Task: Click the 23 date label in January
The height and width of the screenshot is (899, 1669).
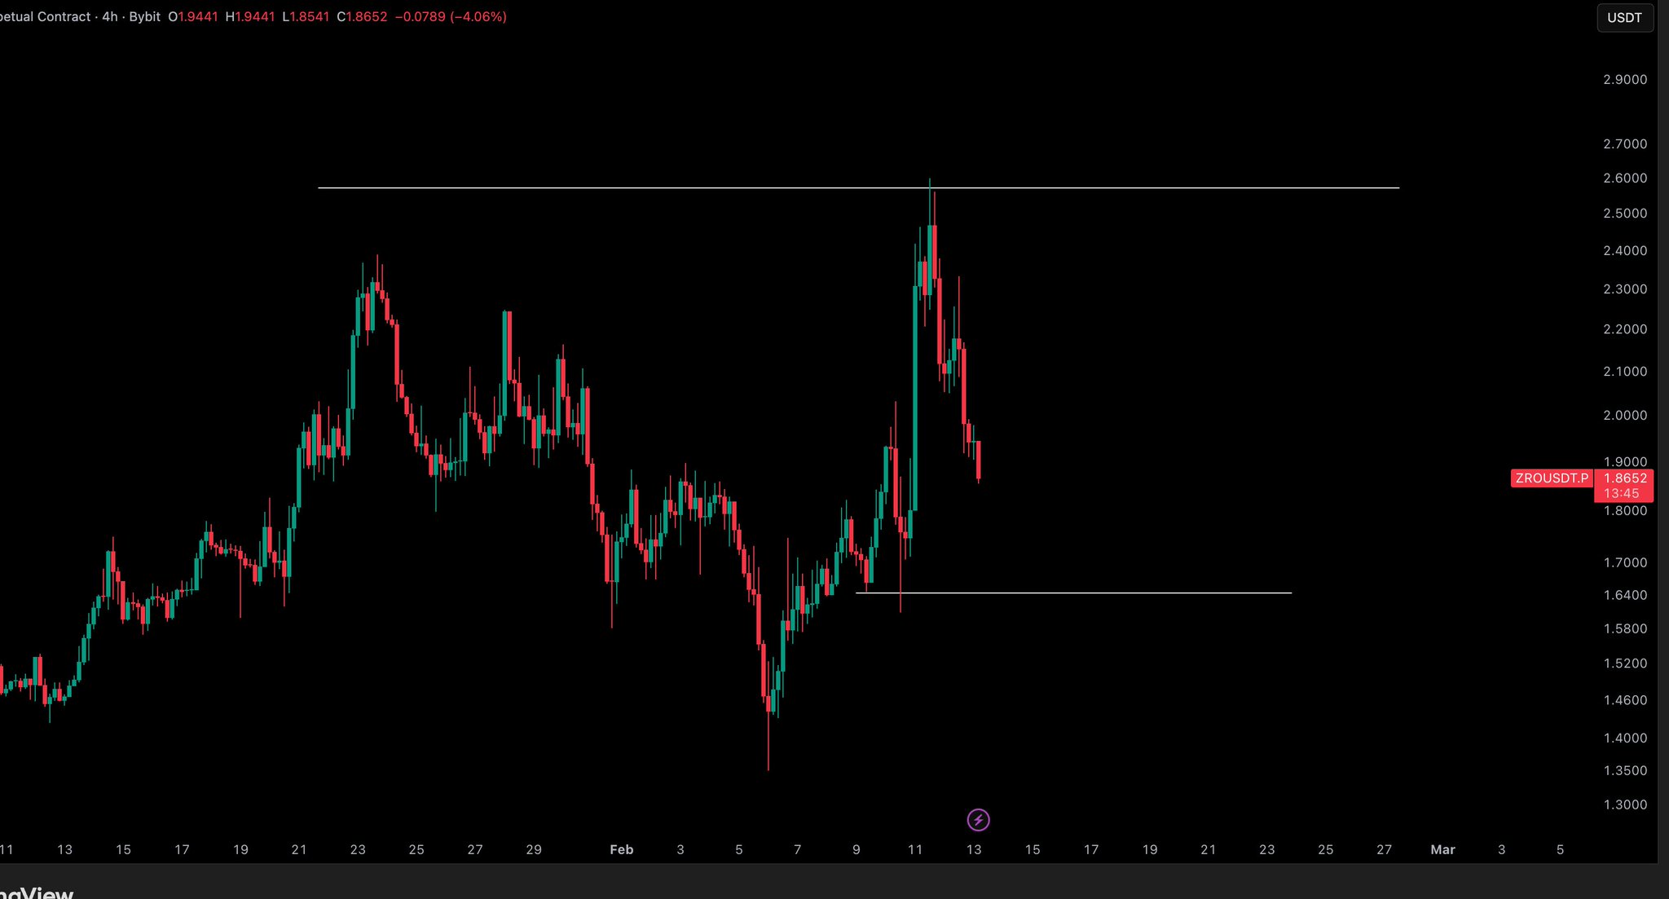Action: click(x=358, y=849)
